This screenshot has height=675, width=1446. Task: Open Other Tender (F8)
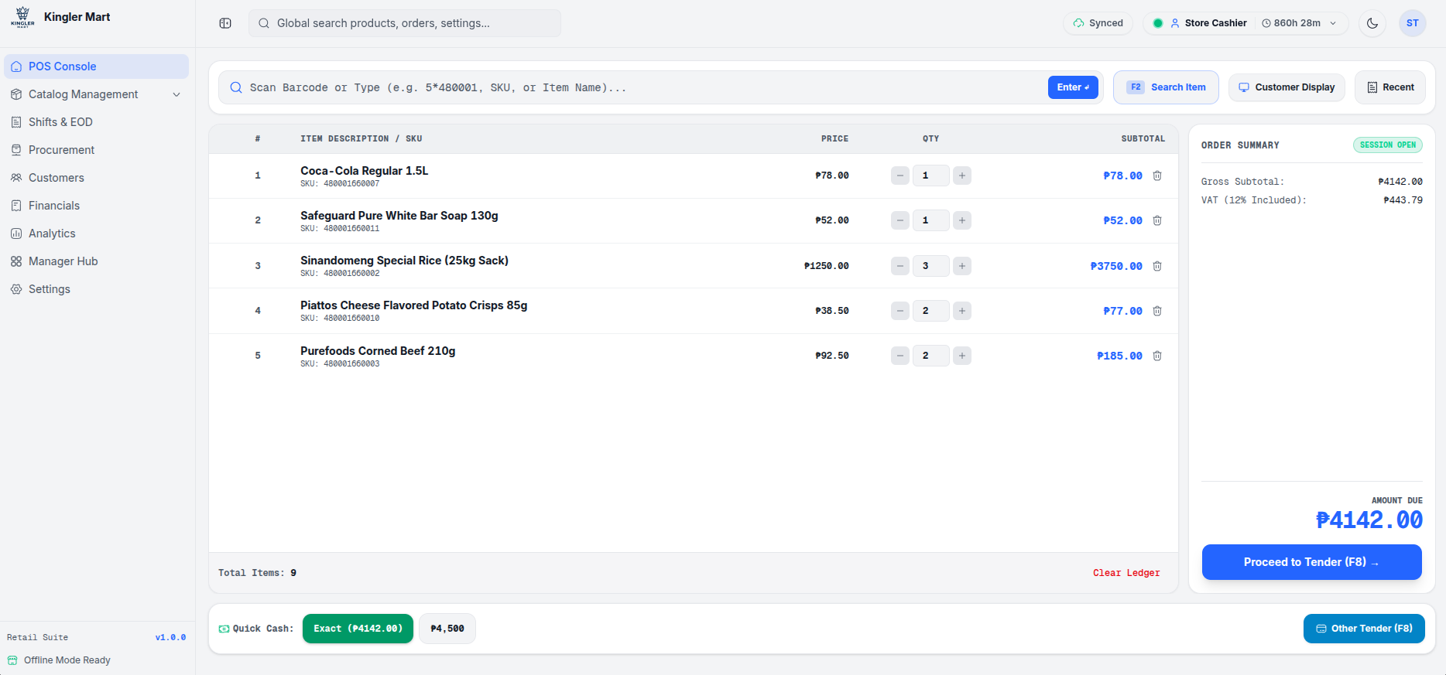point(1364,629)
